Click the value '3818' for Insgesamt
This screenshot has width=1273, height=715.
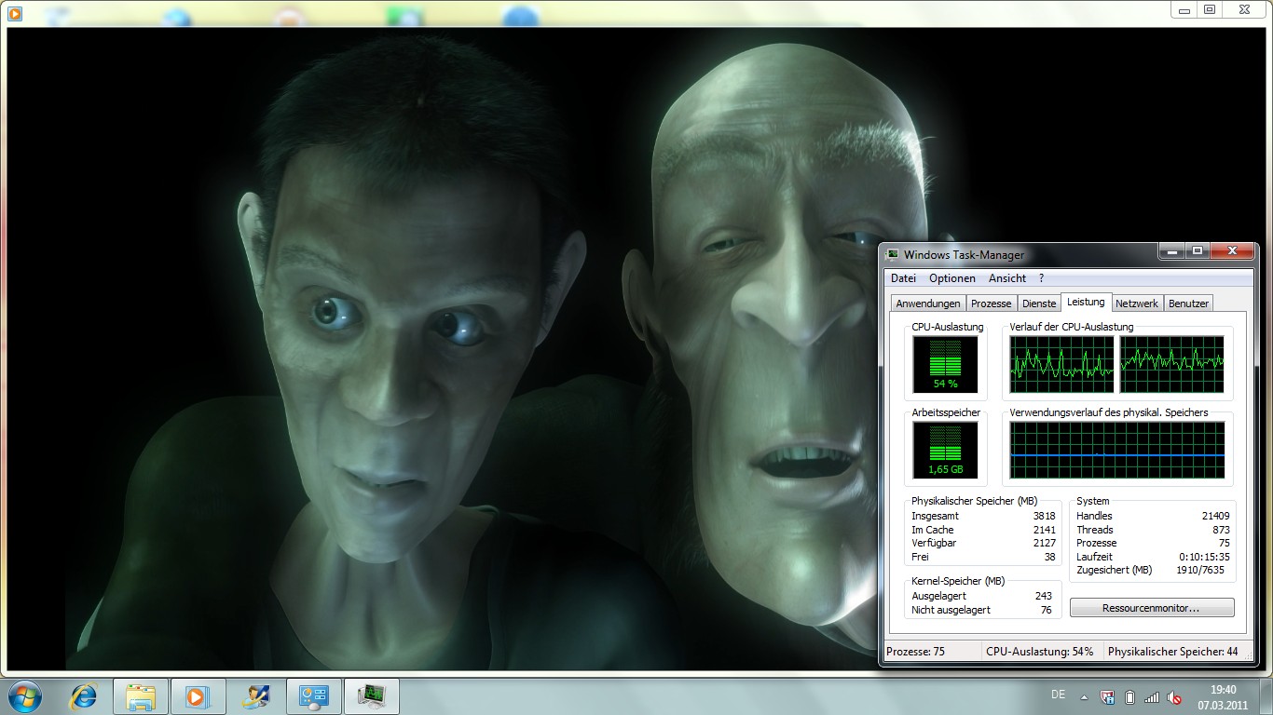tap(1044, 516)
